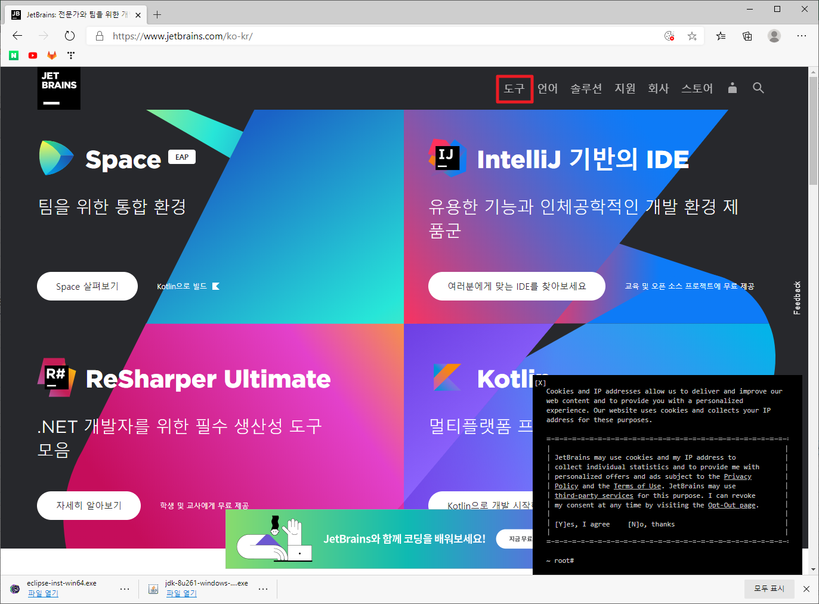Click the JetBrains logo
Viewport: 819px width, 604px height.
pyautogui.click(x=58, y=88)
